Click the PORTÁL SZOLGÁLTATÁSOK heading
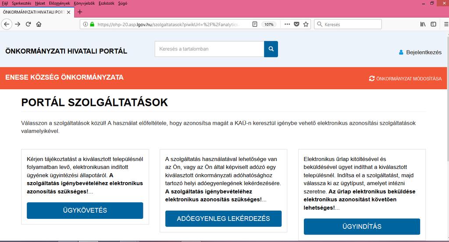The width and height of the screenshot is (449, 242). [95, 102]
